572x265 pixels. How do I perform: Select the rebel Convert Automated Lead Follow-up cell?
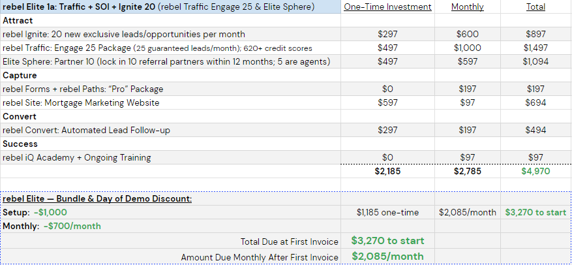pyautogui.click(x=170, y=131)
